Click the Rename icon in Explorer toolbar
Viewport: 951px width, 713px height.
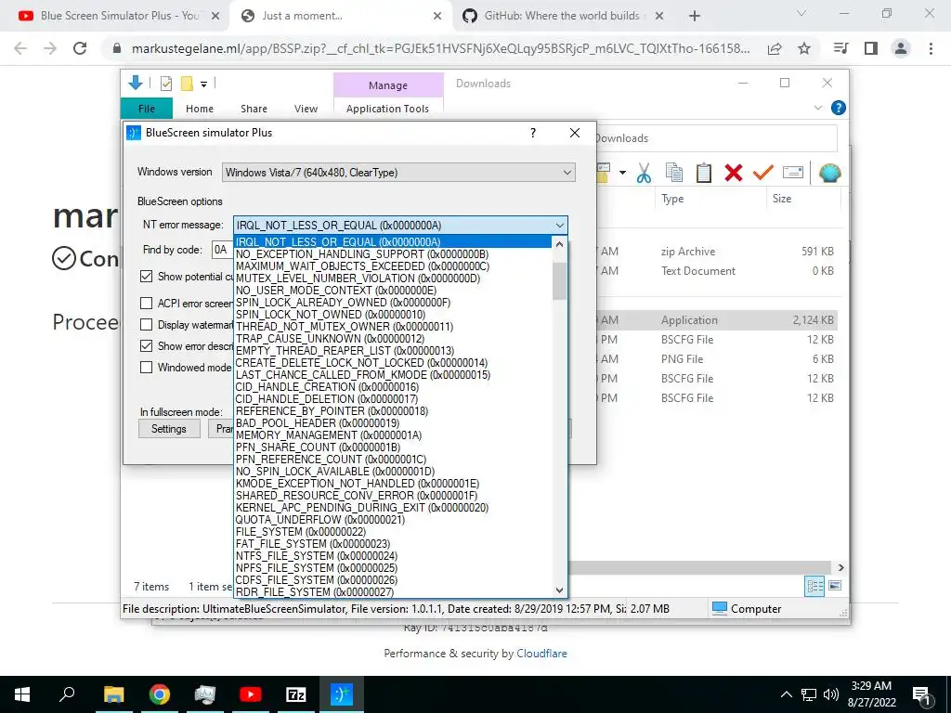coord(793,173)
